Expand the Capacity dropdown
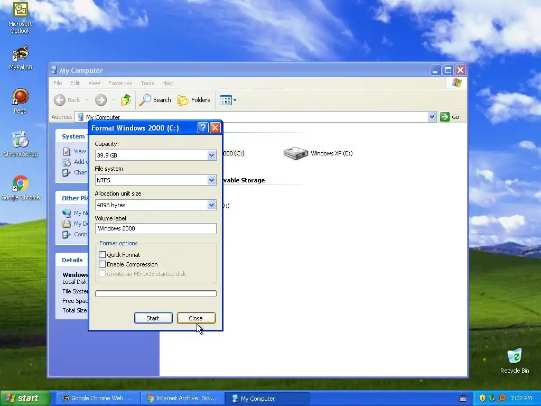The image size is (541, 406). point(211,155)
